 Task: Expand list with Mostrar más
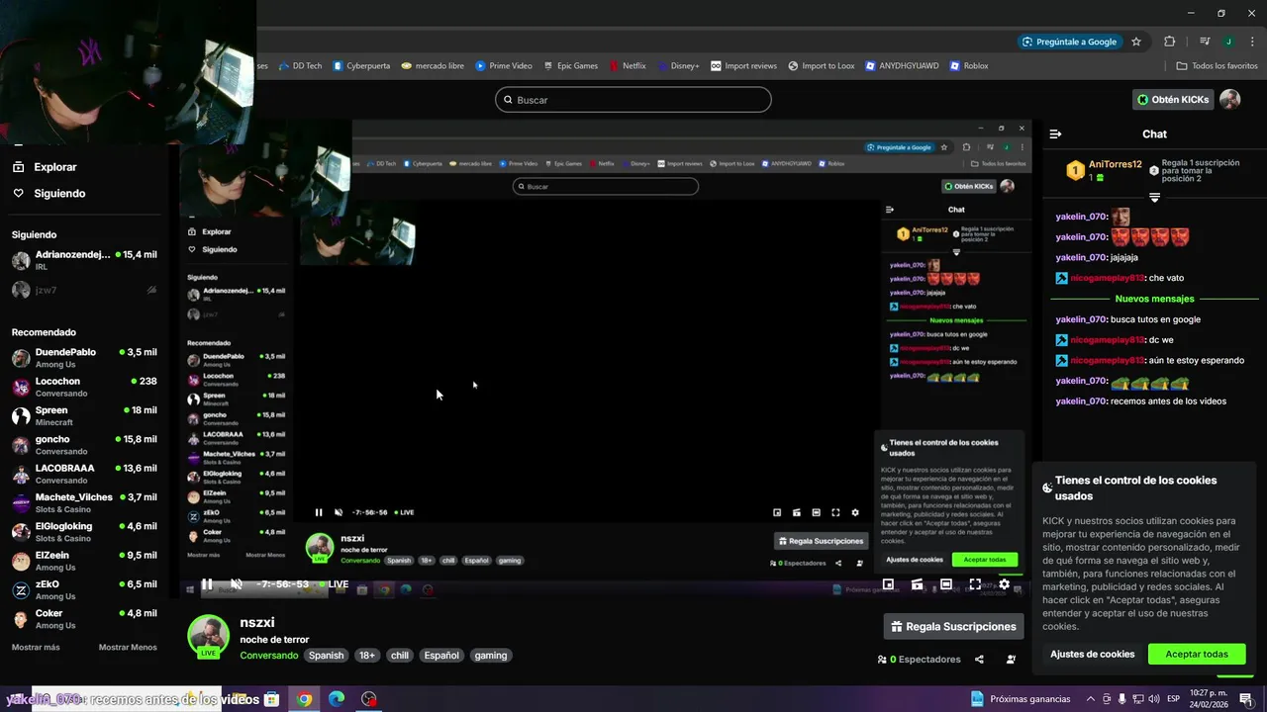[x=36, y=648]
